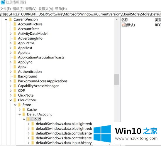
Task: Collapse the DefaultAccount key
Action: (20, 114)
